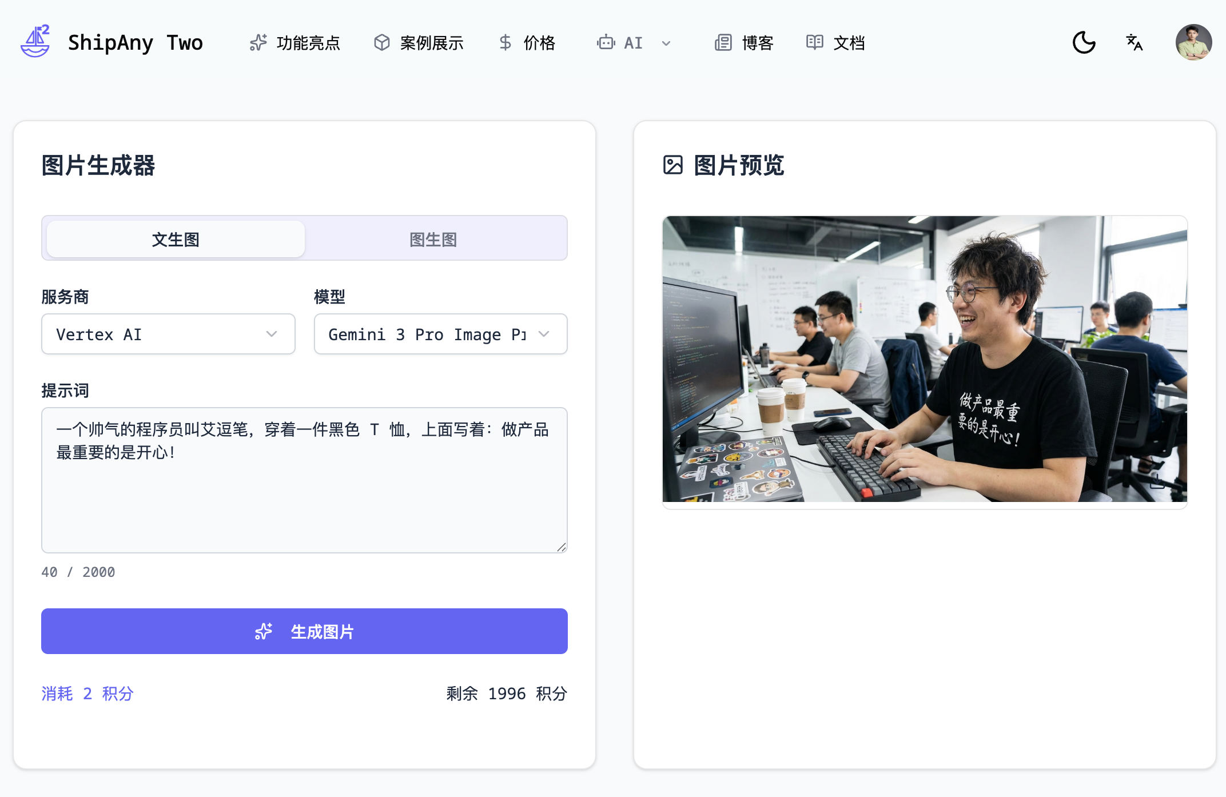The image size is (1226, 797).
Task: Switch to the 图生图 tab
Action: [433, 239]
